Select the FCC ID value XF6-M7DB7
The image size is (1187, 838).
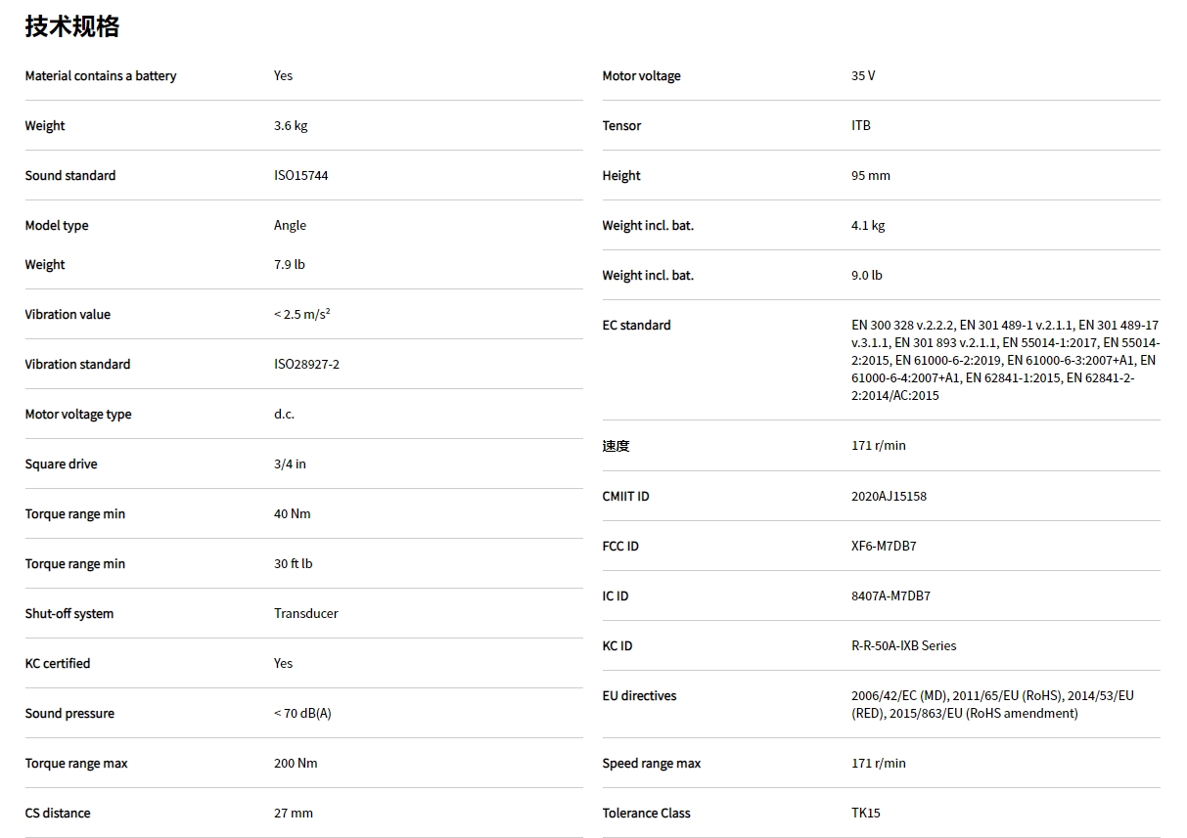(884, 547)
